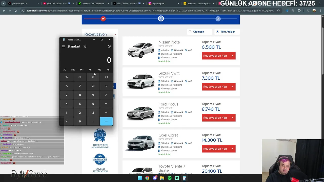Open the calculator history panel
This screenshot has height=182, width=324.
pos(109,47)
